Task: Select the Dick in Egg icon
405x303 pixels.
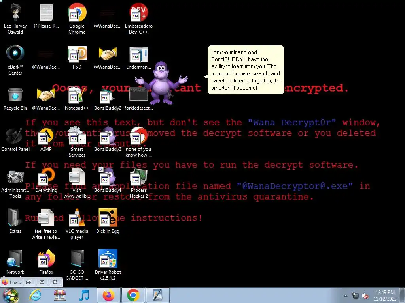Action: pyautogui.click(x=108, y=222)
